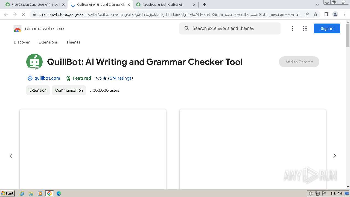350x197 pixels.
Task: Open the Windows Start menu
Action: tap(8, 193)
